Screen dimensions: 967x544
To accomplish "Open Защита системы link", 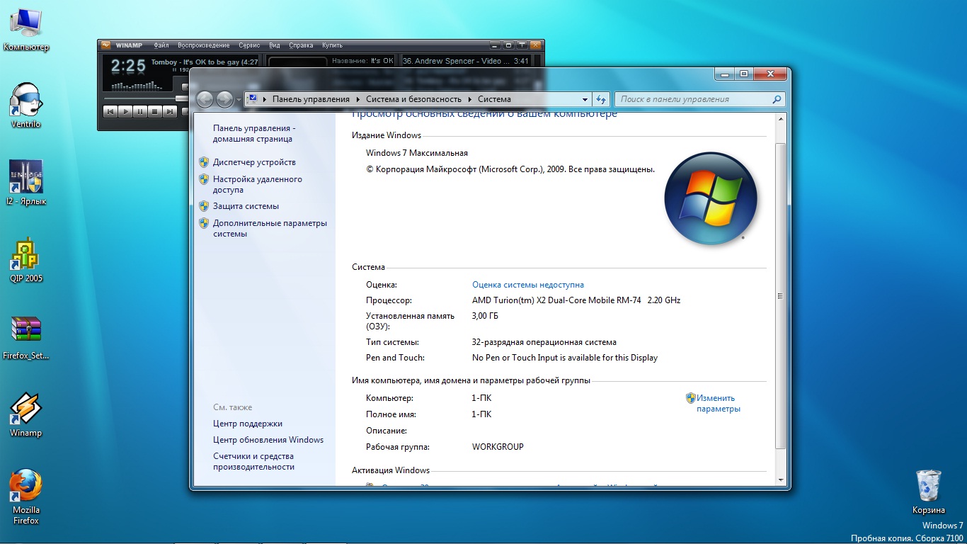I will [x=246, y=206].
